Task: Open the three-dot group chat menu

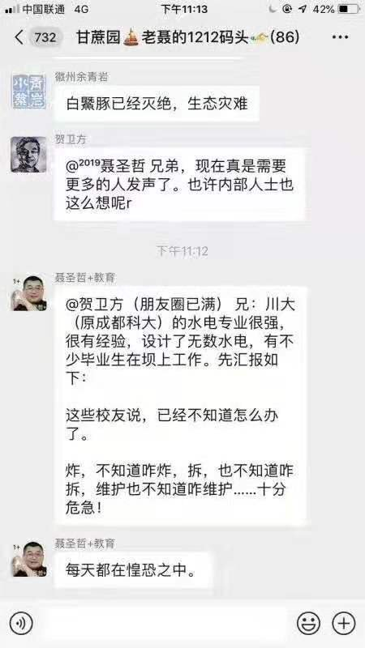Action: pos(340,37)
